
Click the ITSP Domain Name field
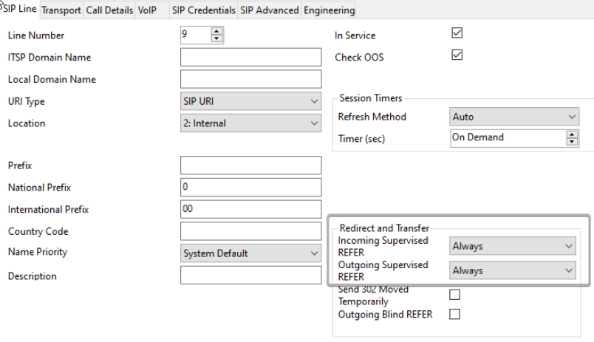pyautogui.click(x=250, y=57)
